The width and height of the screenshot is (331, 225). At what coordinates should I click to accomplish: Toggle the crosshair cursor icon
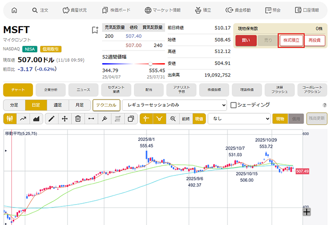tap(146, 119)
